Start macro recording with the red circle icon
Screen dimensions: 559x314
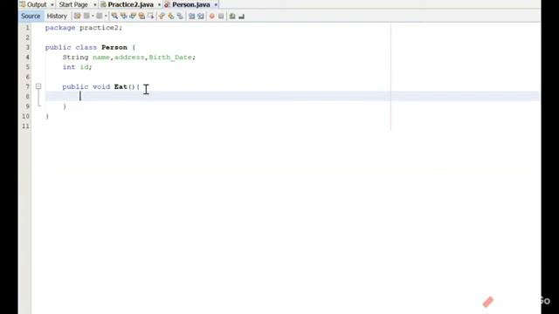tap(211, 16)
